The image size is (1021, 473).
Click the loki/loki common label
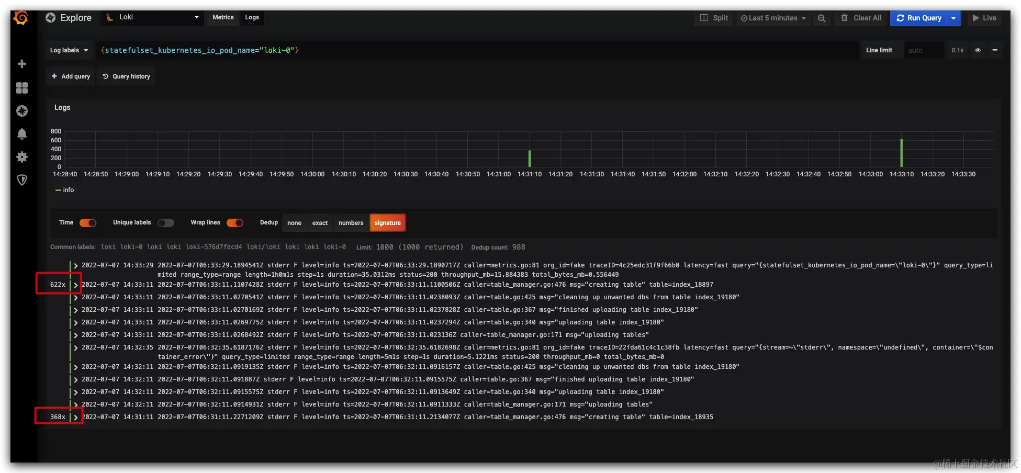[263, 247]
